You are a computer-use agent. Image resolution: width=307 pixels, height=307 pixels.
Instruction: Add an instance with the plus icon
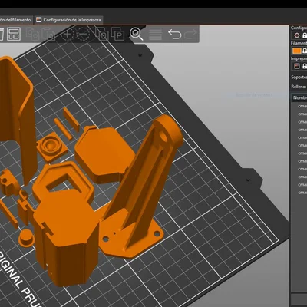coord(67,34)
